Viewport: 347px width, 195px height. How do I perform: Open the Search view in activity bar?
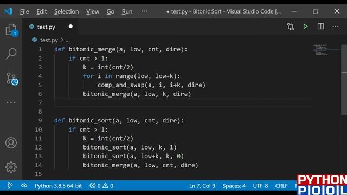point(11,54)
